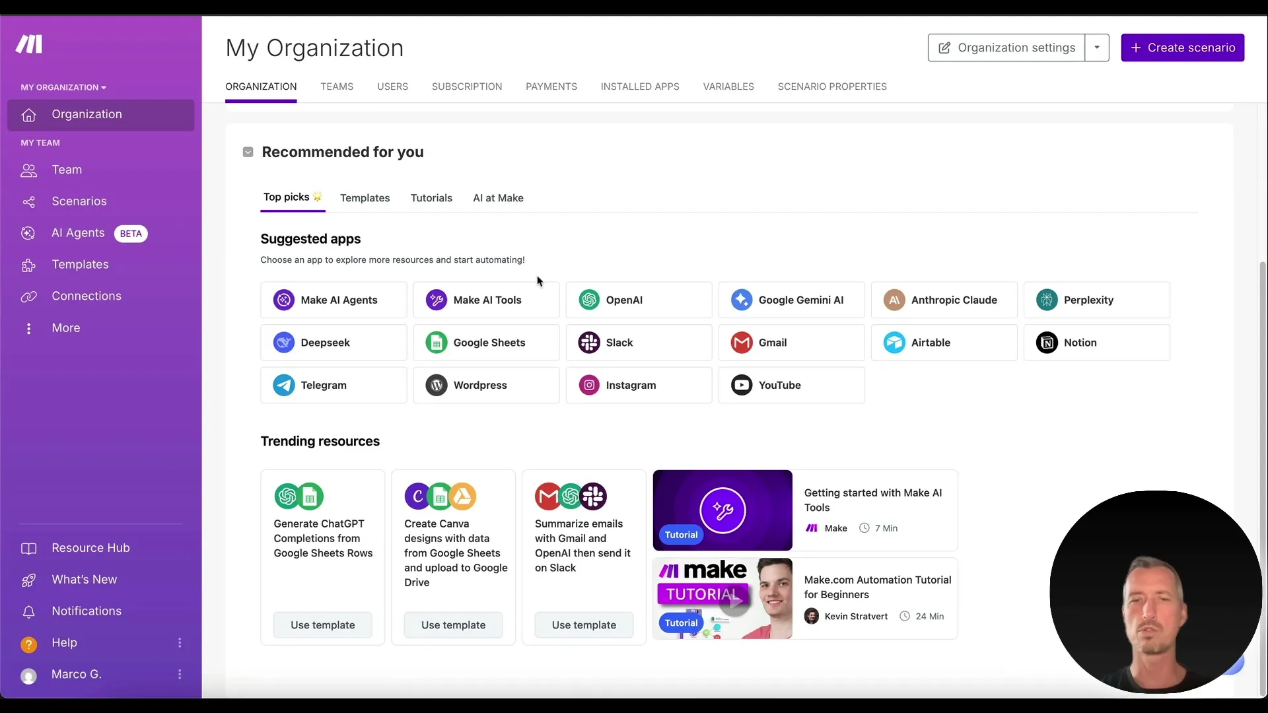Expand the MY ORGANIZATION dropdown
This screenshot has width=1268, height=713.
pyautogui.click(x=63, y=86)
